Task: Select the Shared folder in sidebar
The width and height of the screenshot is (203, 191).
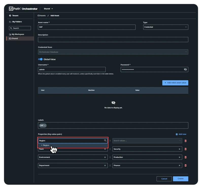Action: 20,39
